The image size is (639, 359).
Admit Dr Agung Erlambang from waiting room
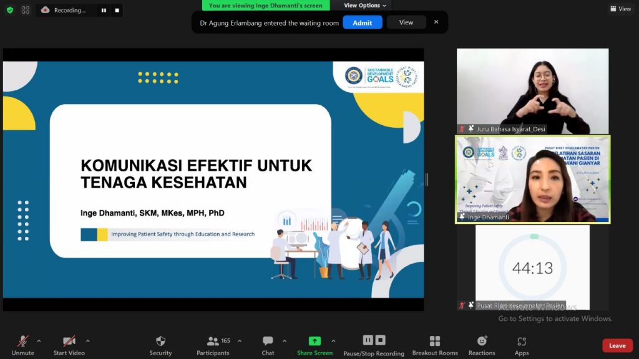click(x=363, y=22)
